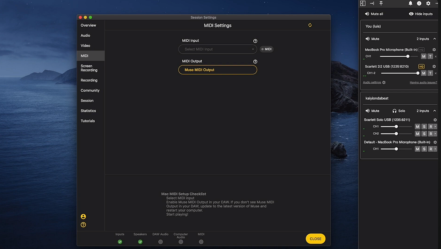
Task: Solo kaiyiondabeat with headphones button
Action: click(399, 111)
